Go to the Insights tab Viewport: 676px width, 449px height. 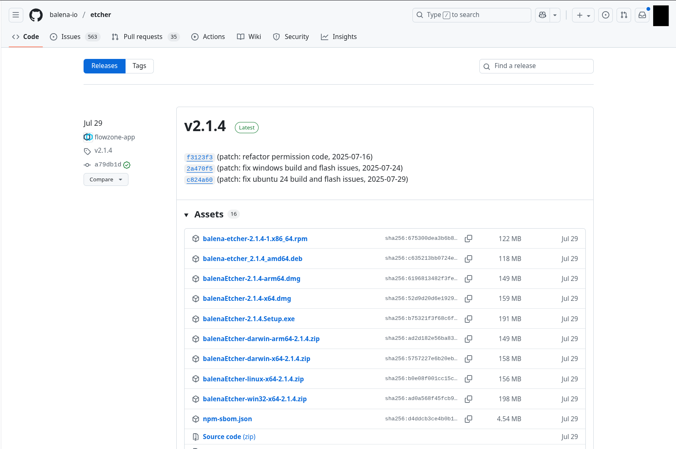pyautogui.click(x=339, y=37)
